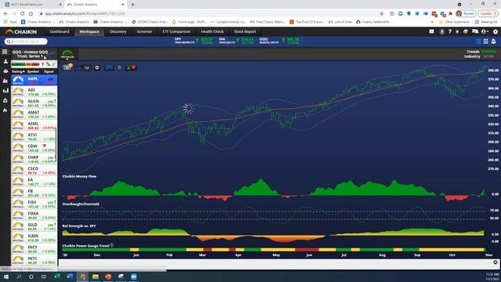Click the Chaikin logo
This screenshot has width=501, height=282.
[x=21, y=31]
